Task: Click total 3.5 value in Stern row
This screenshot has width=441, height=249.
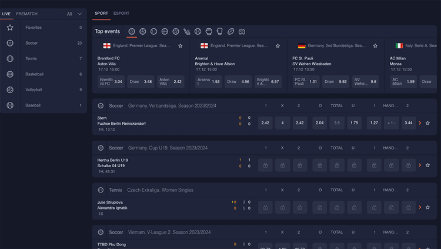Action: click(x=337, y=123)
